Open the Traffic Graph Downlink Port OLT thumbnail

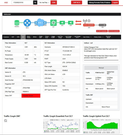[x=62, y=126]
